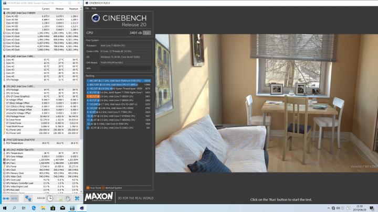Select ranking entry 6 scoring 3382

pyautogui.click(x=119, y=100)
